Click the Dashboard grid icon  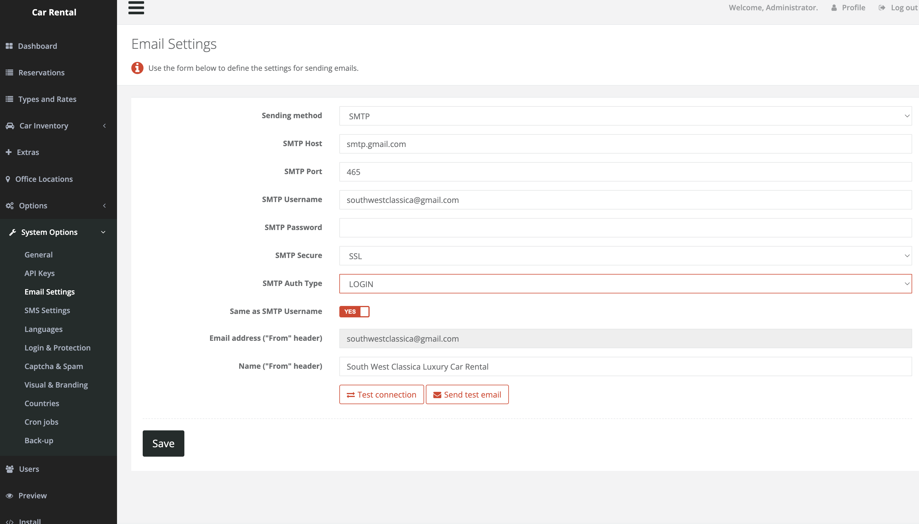tap(9, 46)
